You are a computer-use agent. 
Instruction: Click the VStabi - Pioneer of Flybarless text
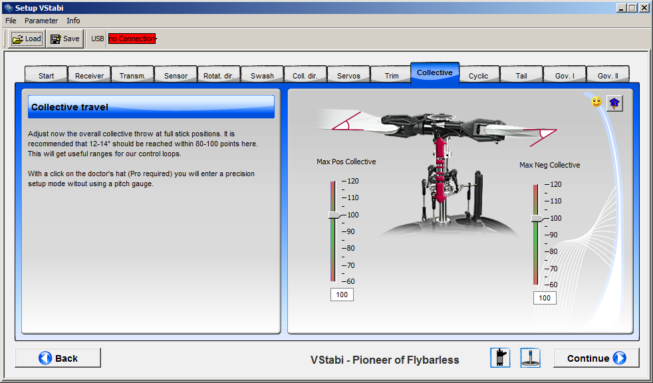(385, 360)
